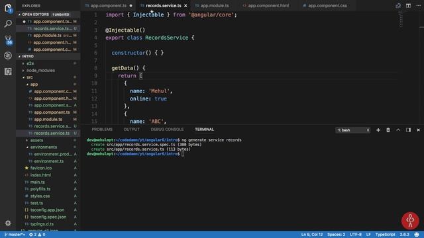Click the master branch indicator

(x=15, y=235)
